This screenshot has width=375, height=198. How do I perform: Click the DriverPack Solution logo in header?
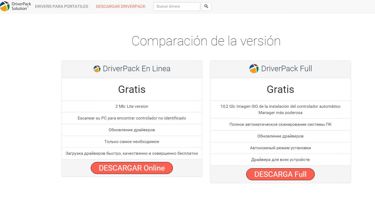[16, 6]
